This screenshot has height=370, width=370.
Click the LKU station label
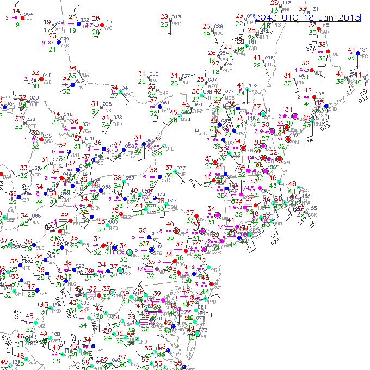[143, 342]
